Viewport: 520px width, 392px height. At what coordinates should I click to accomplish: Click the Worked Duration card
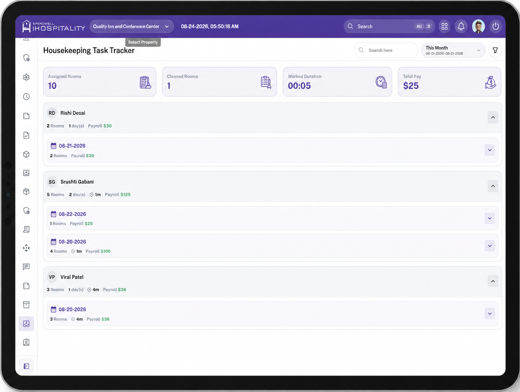[x=337, y=82]
